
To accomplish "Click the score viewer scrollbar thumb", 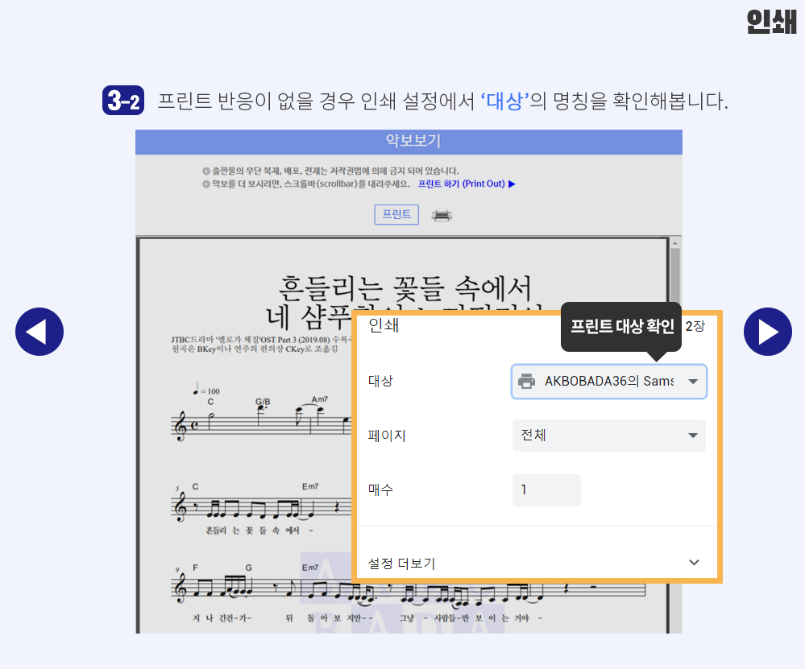I will (675, 277).
